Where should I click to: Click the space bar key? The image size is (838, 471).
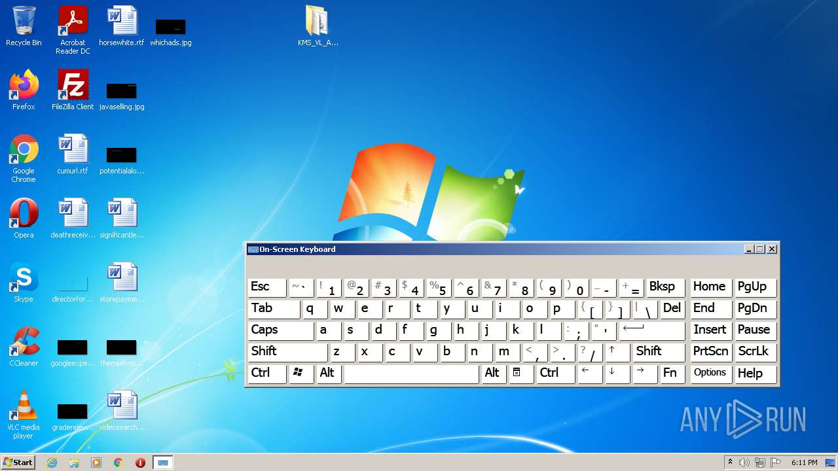click(x=411, y=374)
